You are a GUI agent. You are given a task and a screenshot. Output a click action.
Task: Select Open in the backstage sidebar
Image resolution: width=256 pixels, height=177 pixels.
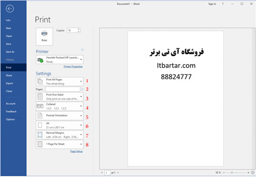click(x=9, y=36)
